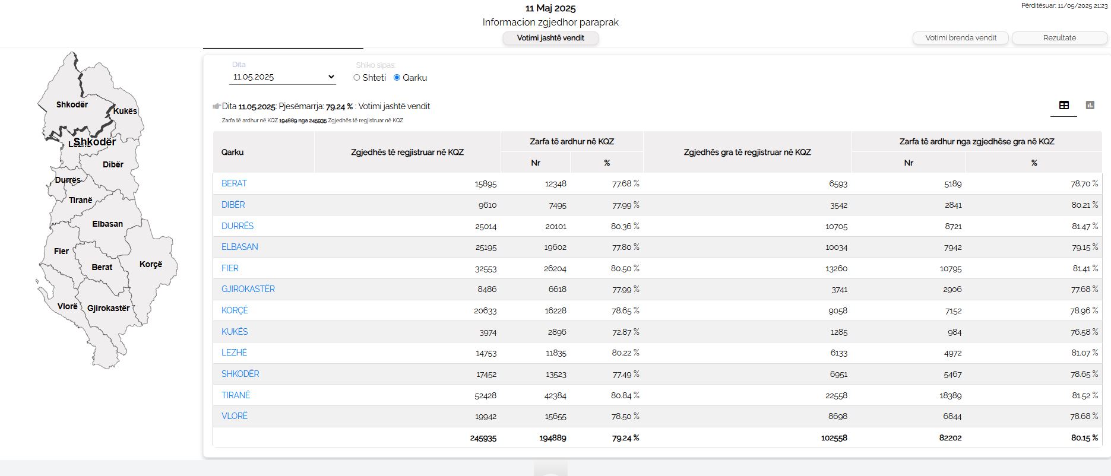1111x476 pixels.
Task: Select Korçë region on the map
Action: pyautogui.click(x=151, y=264)
